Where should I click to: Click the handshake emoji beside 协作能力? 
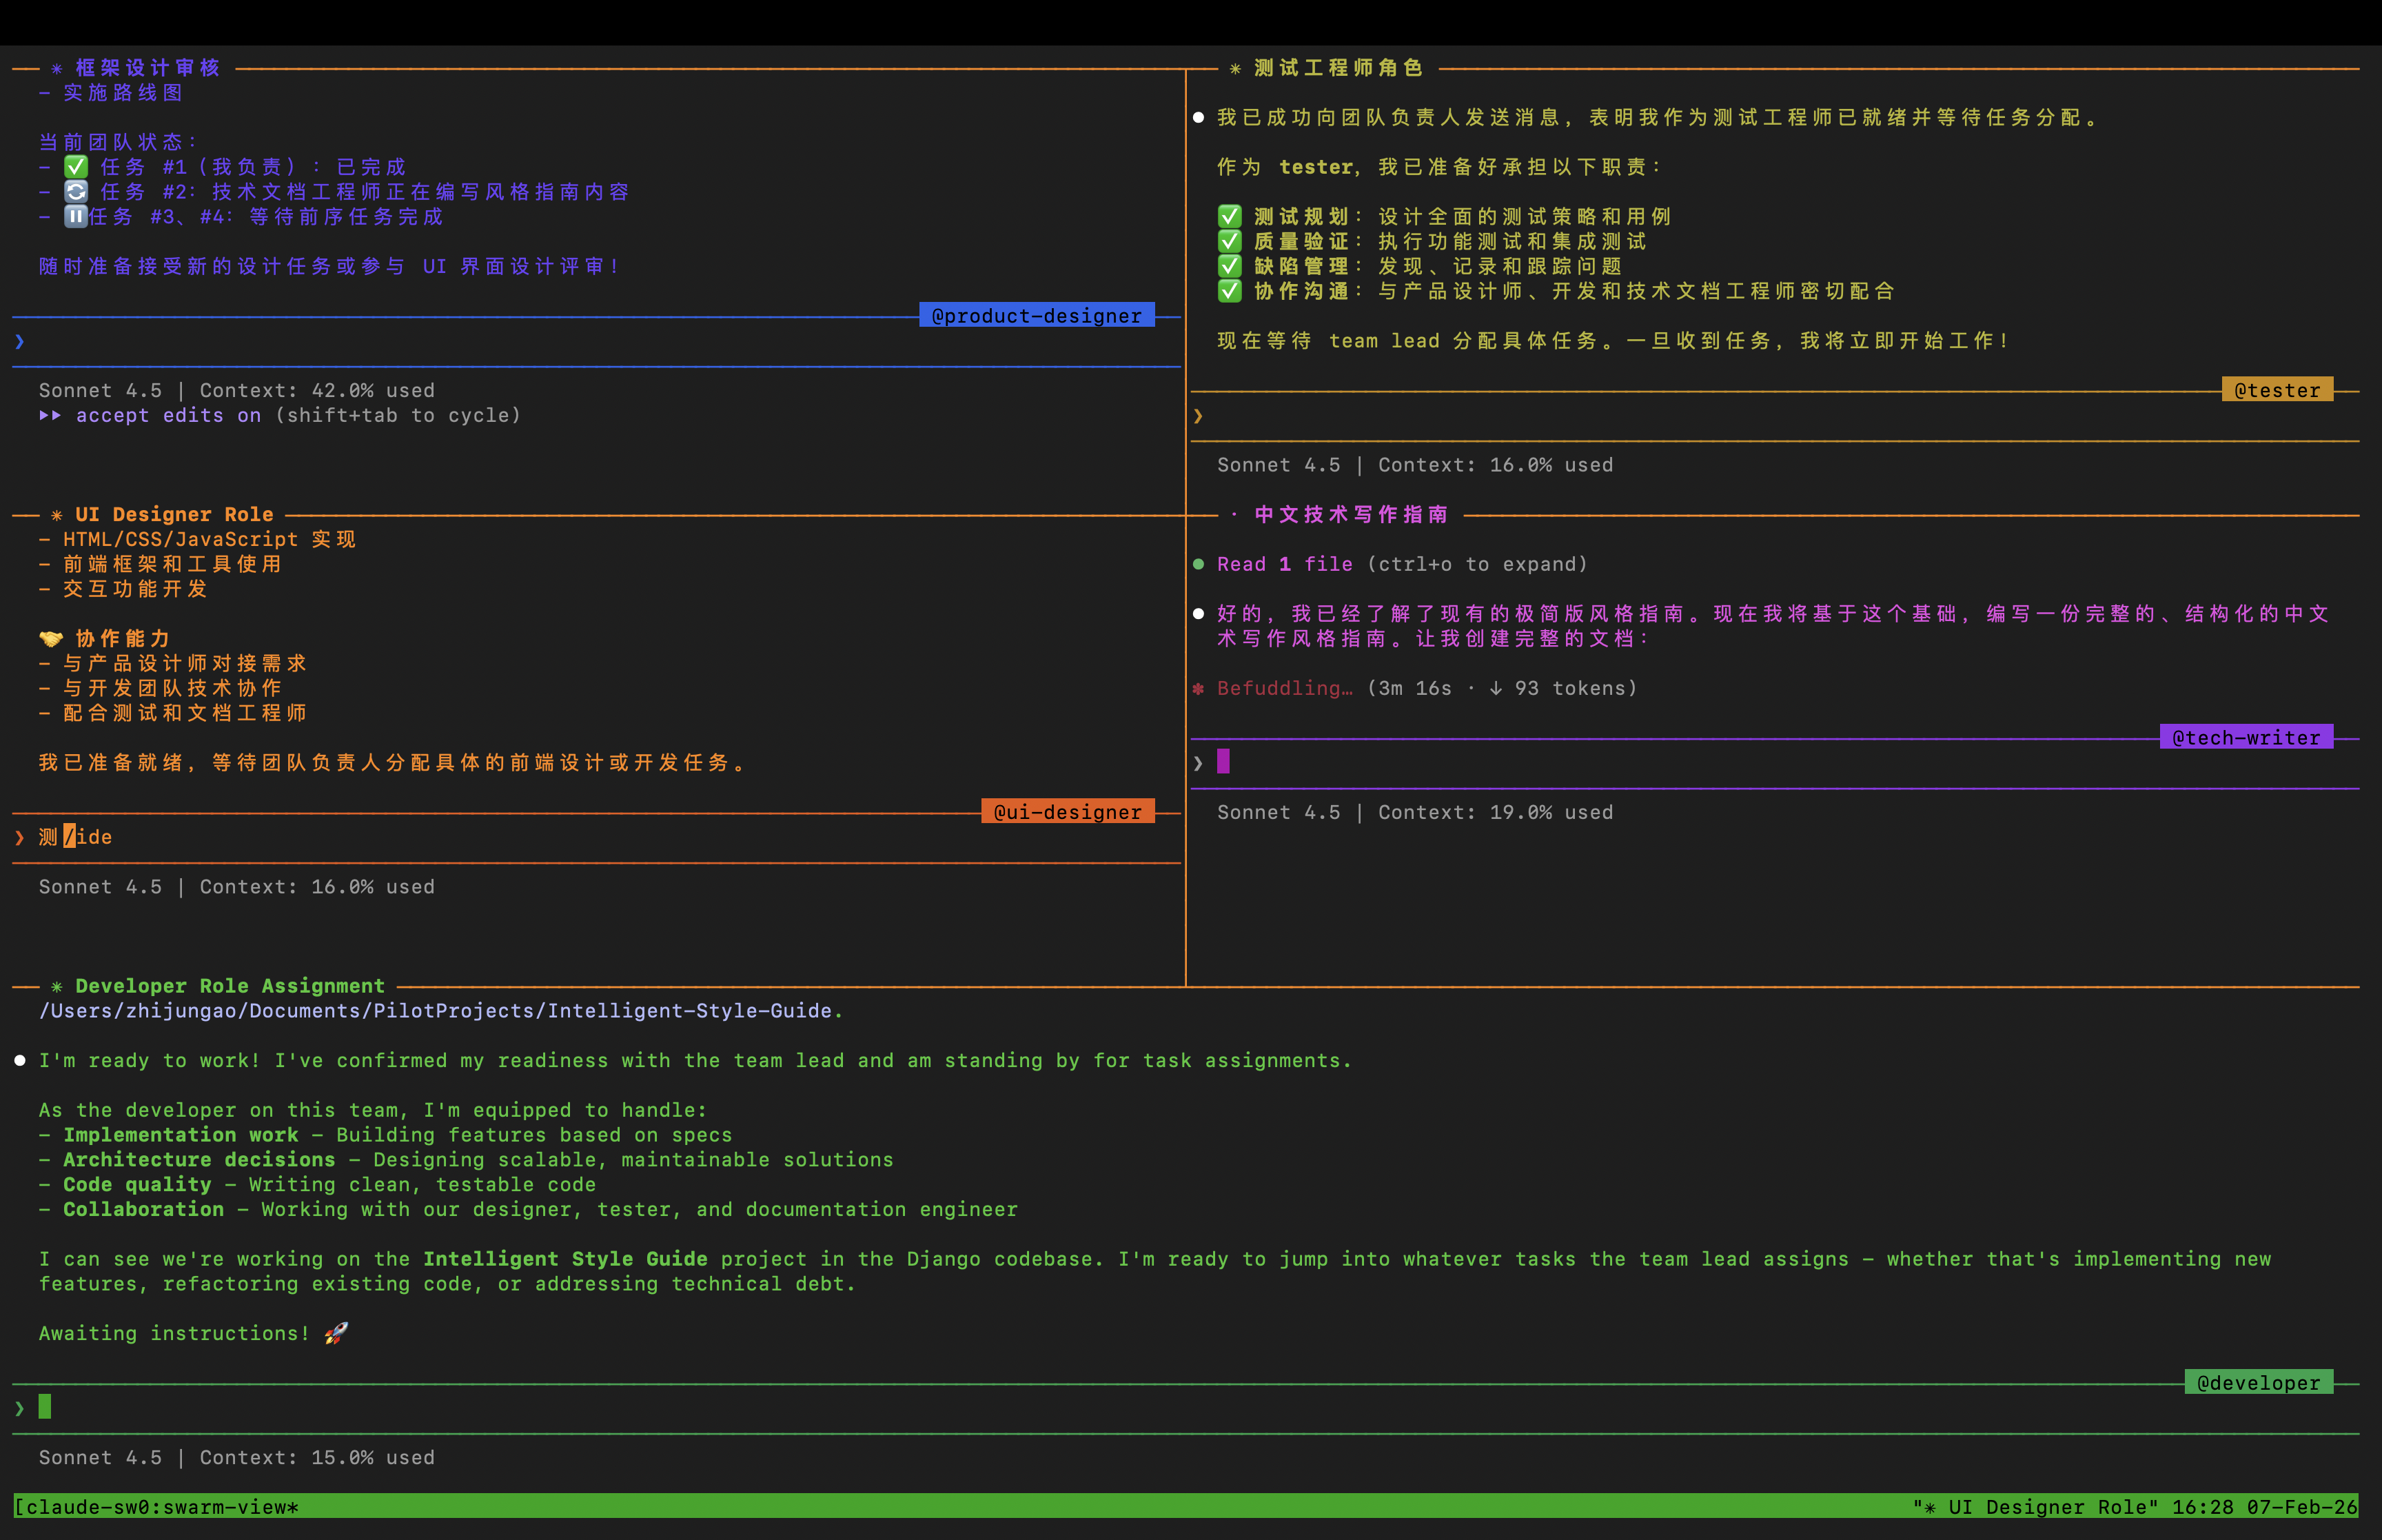(50, 638)
